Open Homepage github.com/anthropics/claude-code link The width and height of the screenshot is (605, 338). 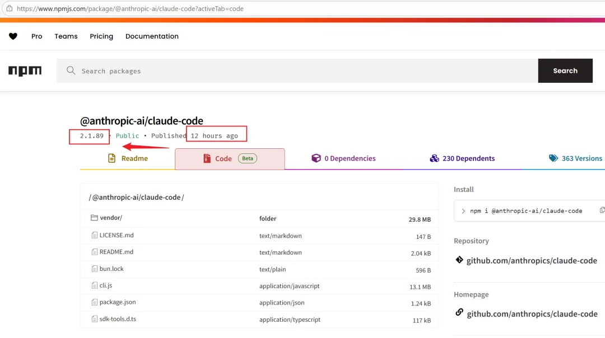coord(532,314)
